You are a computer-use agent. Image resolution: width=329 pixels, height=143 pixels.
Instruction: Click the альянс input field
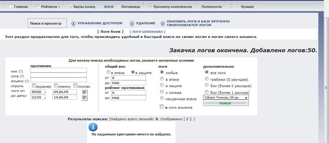pyautogui.click(x=59, y=80)
